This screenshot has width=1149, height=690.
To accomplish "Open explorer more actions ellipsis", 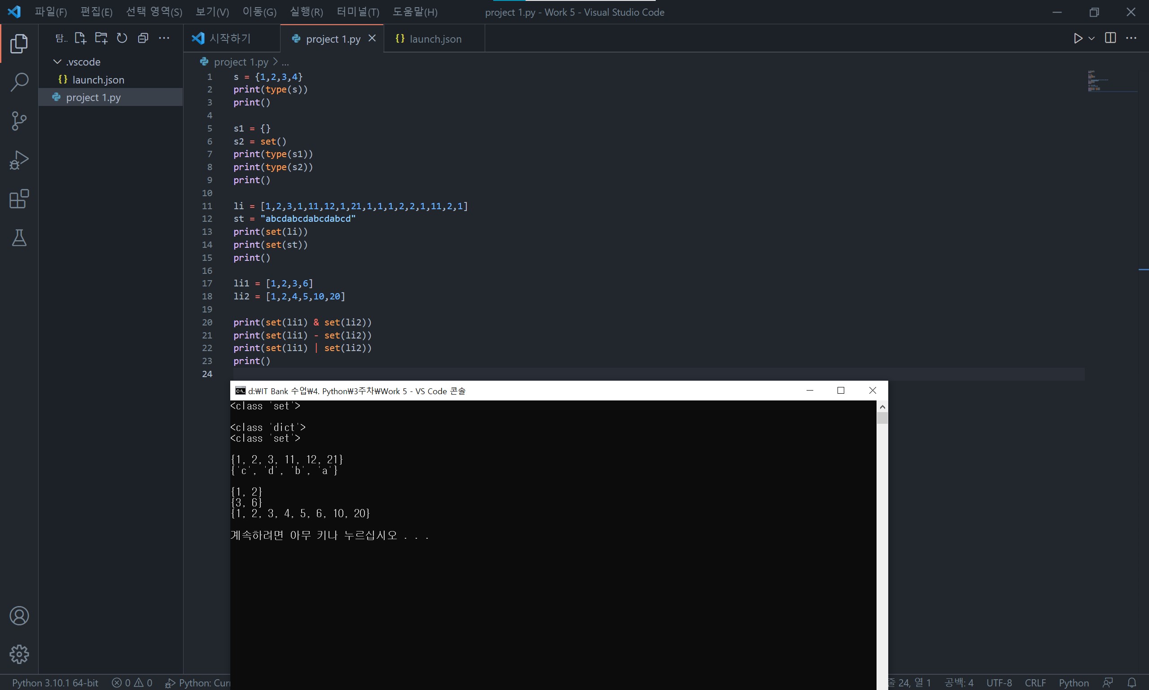I will 164,38.
